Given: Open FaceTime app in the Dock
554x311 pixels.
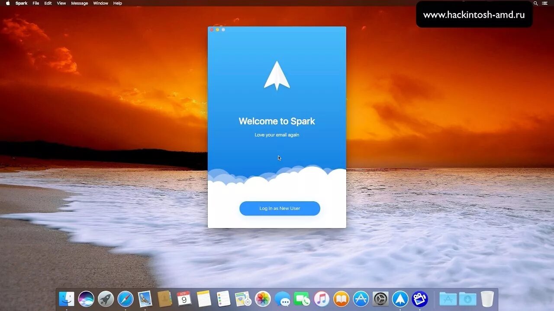Looking at the screenshot, I should (x=302, y=299).
